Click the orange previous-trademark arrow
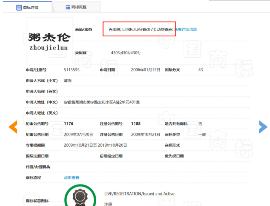This screenshot has width=270, height=206. pos(13,127)
